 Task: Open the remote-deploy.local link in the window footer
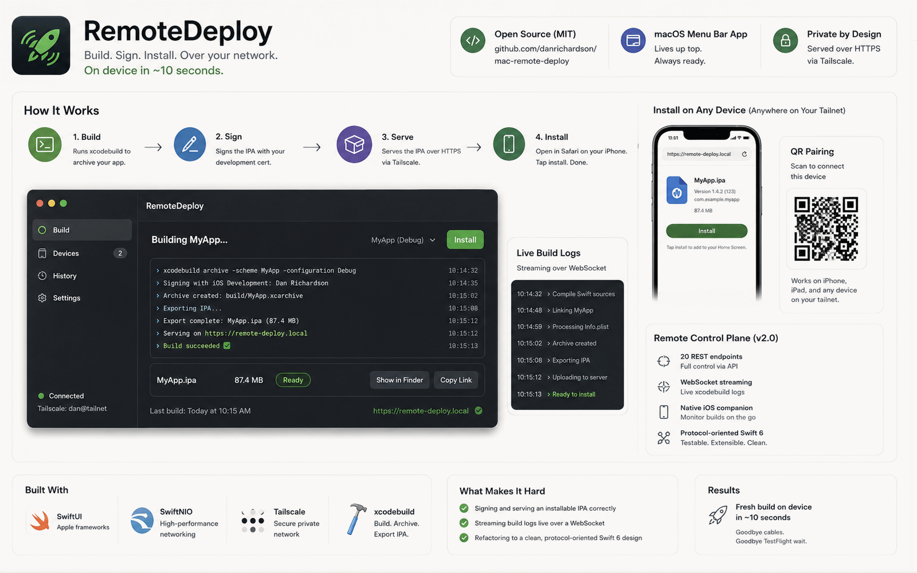(421, 411)
